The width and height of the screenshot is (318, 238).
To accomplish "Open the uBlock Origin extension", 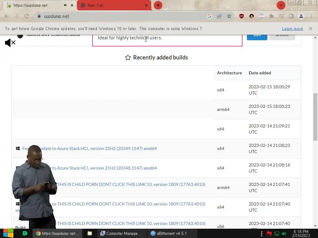I will pos(242,16).
